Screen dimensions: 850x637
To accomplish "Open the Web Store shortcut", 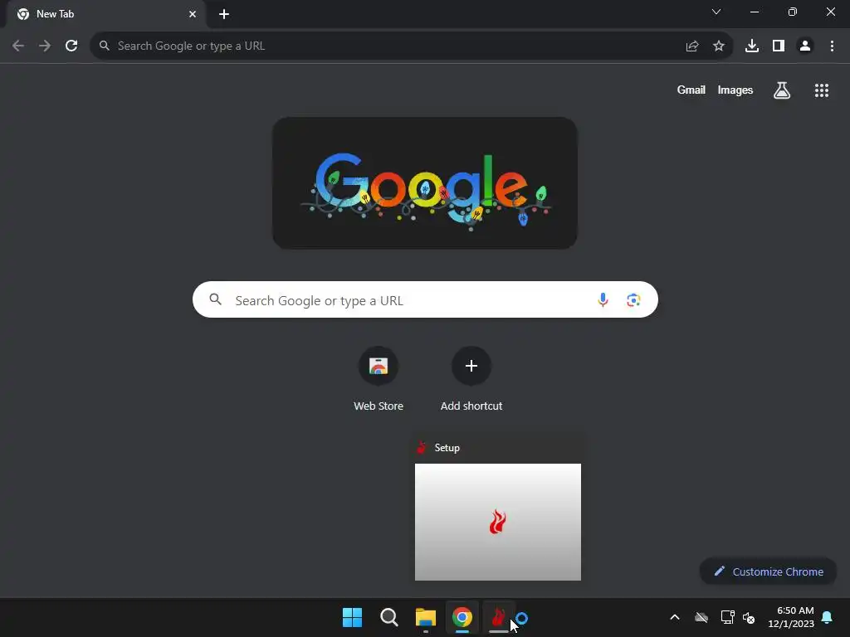I will tap(379, 379).
